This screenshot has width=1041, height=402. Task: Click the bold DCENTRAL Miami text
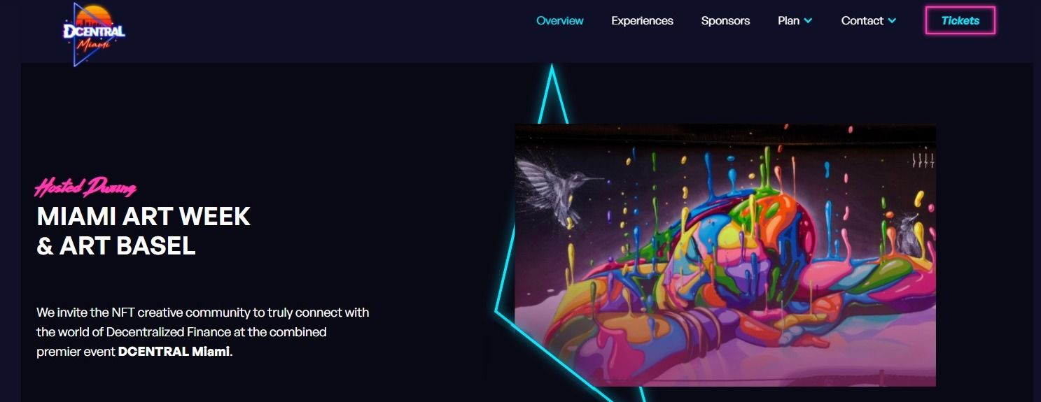[x=174, y=352]
